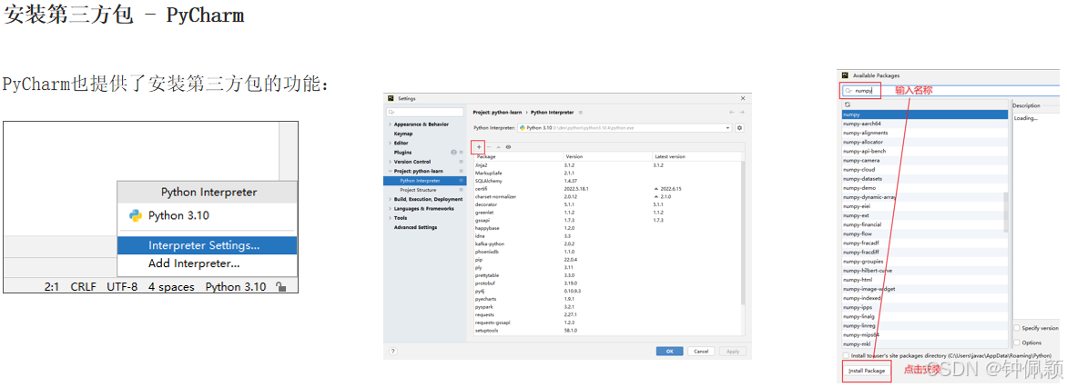Viewport: 1067px width, 387px height.
Task: Click the back arrow in Settings header
Action: tap(732, 112)
